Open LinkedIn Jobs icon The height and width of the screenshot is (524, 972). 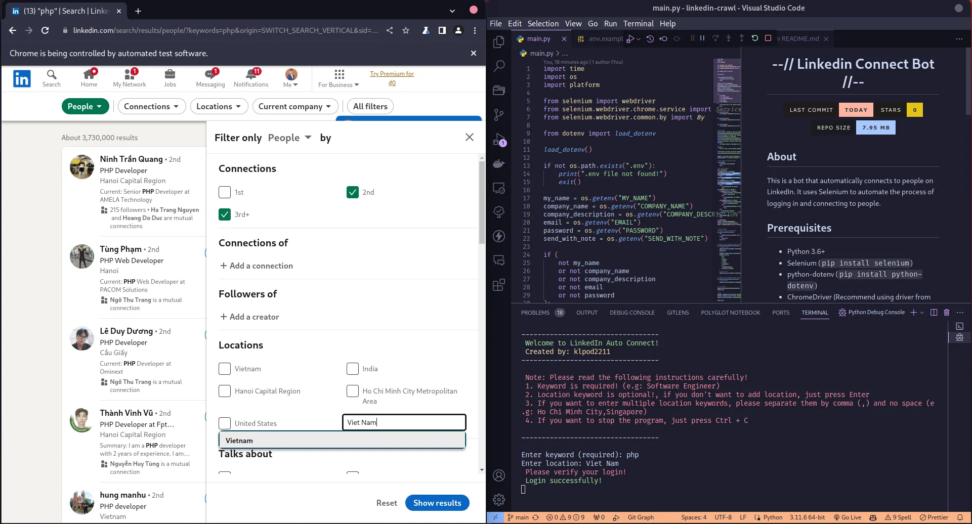[170, 78]
